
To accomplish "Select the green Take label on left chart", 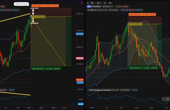I will 46,69.
